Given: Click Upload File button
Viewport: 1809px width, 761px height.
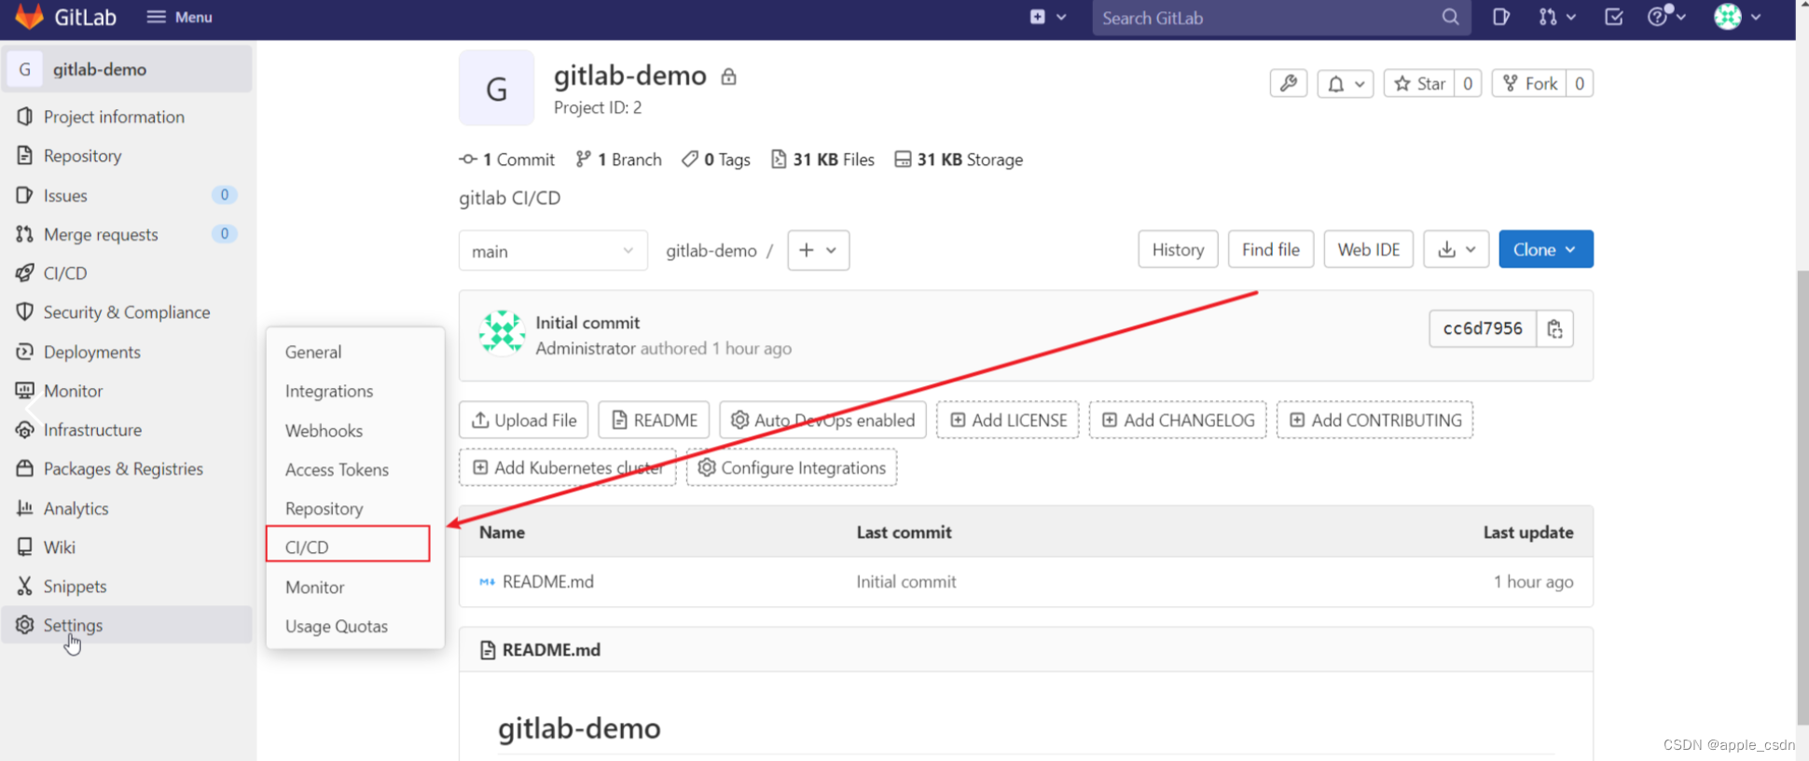Looking at the screenshot, I should (524, 420).
